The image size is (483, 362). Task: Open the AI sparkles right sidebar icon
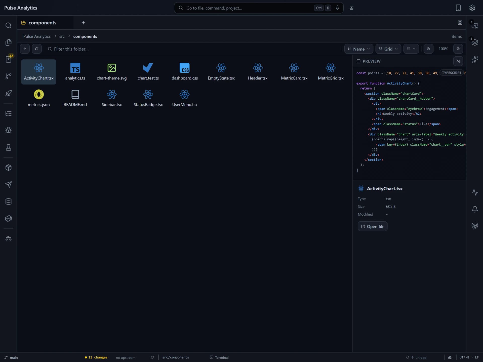pyautogui.click(x=474, y=59)
